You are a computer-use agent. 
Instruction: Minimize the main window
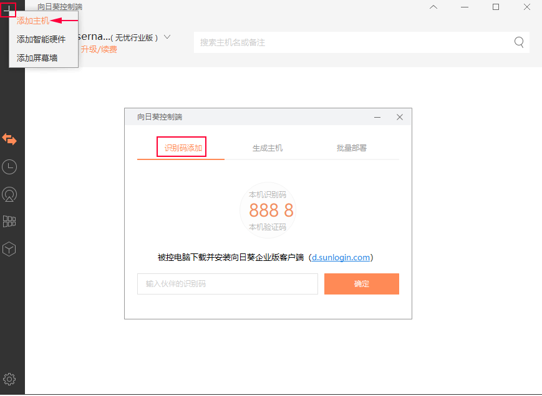pyautogui.click(x=465, y=7)
